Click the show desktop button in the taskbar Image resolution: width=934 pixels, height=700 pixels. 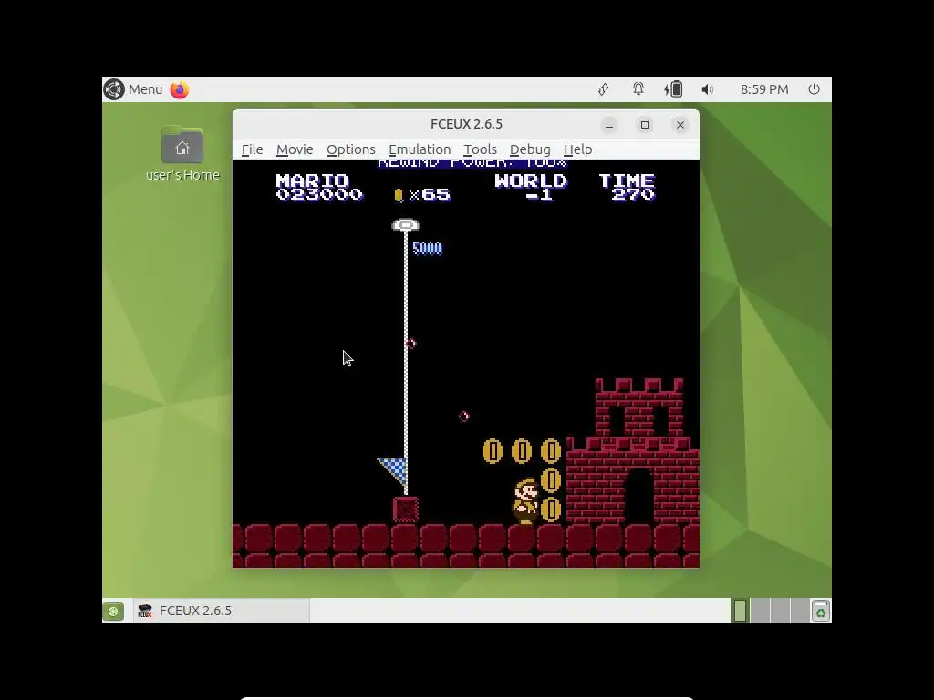click(x=113, y=611)
